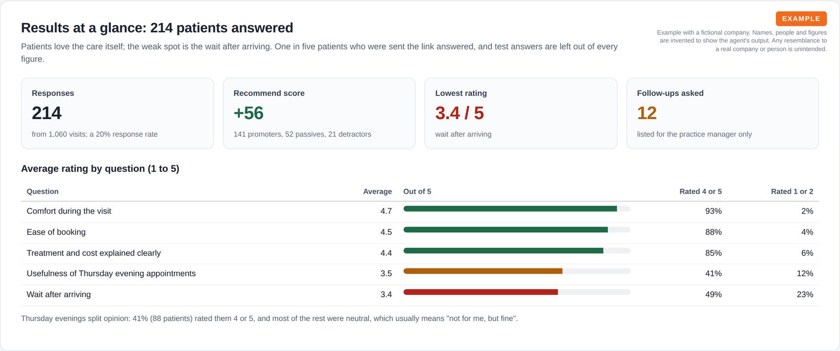This screenshot has width=840, height=351.
Task: Click the Follow-ups asked value 12
Action: coord(647,113)
